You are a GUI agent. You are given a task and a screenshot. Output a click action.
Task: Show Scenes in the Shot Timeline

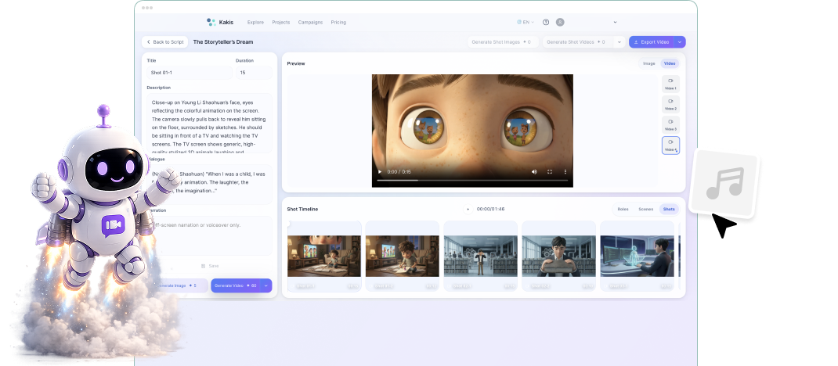[645, 209]
